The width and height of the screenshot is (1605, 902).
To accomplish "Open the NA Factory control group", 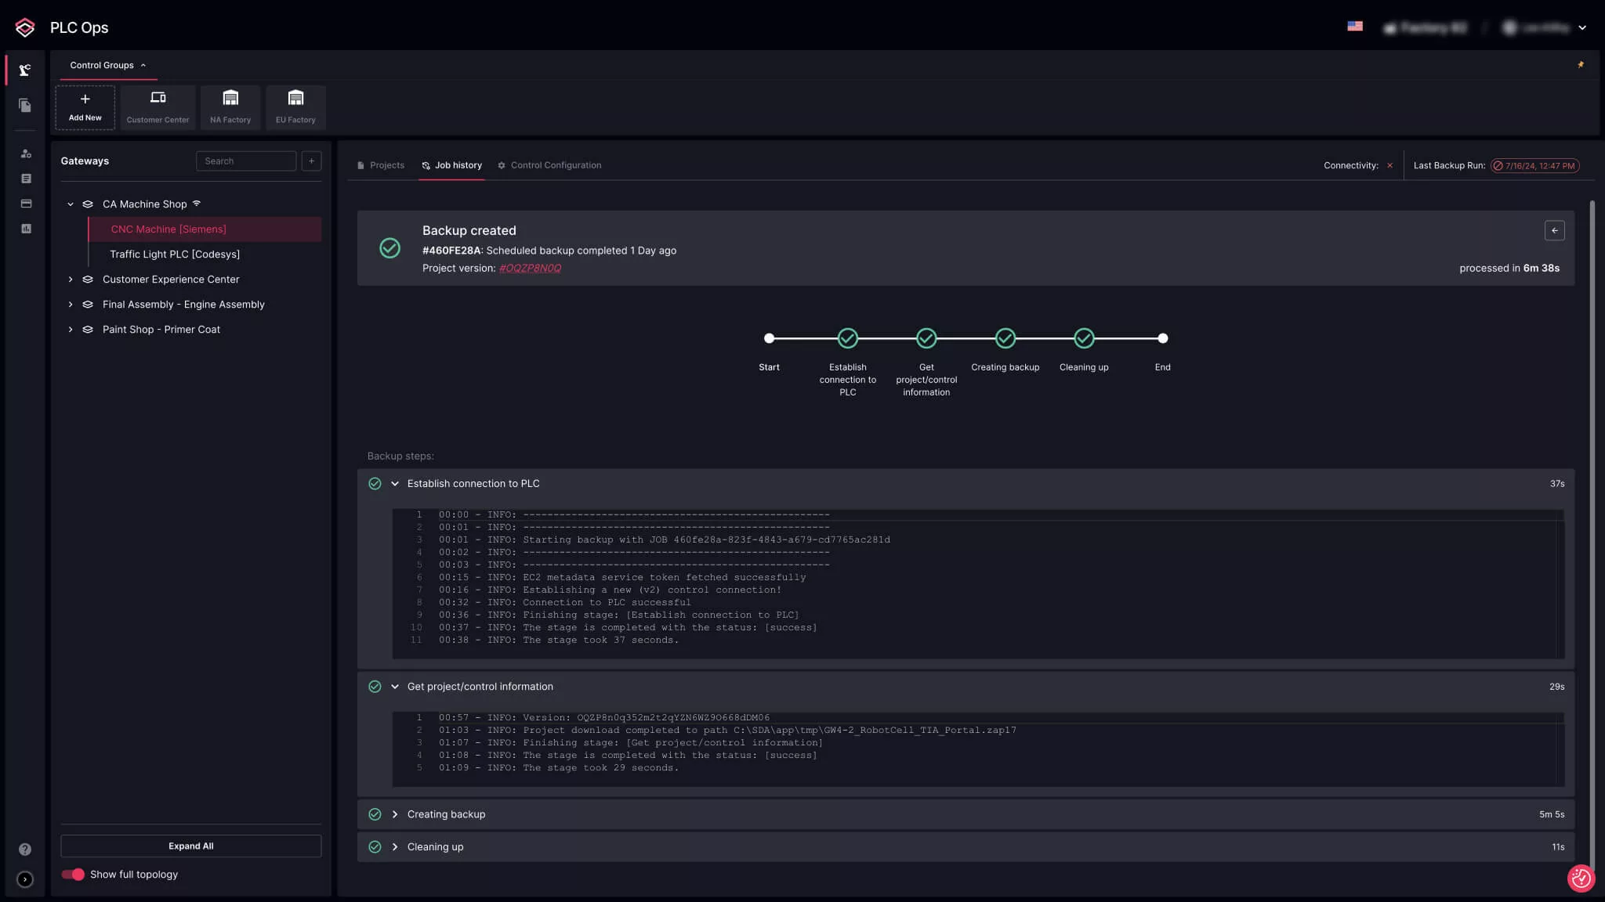I will click(230, 107).
